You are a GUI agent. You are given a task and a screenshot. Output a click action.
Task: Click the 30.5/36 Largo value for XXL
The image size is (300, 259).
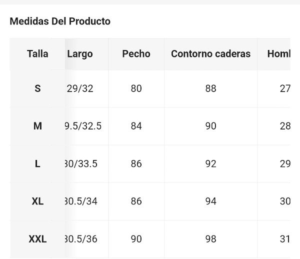point(81,239)
